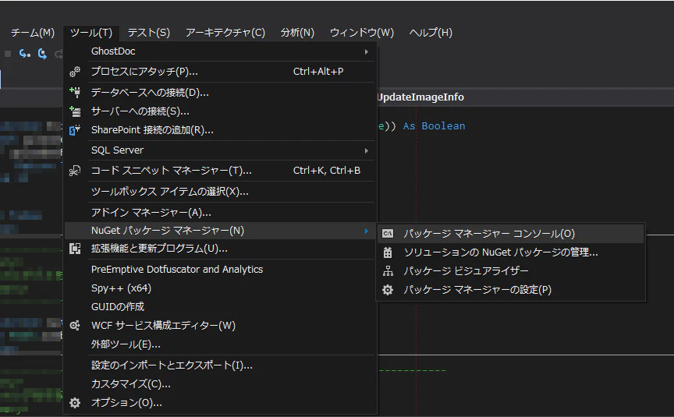Screen dimensions: 674x417
Task: Click the Extensions and Updates icon
Action: [75, 249]
